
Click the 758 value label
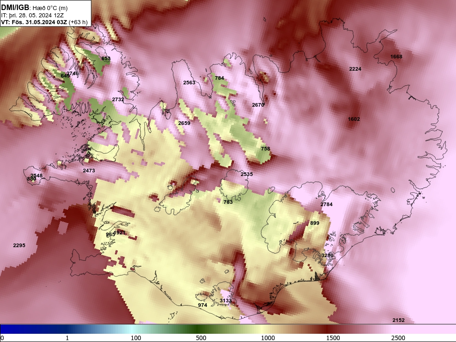click(265, 149)
